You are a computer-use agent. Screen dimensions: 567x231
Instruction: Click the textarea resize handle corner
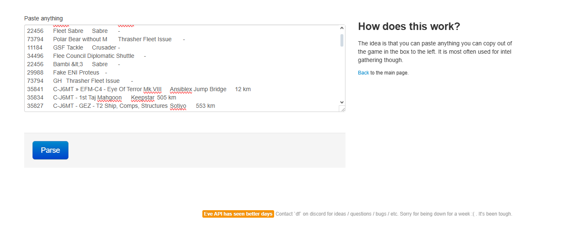(342, 109)
